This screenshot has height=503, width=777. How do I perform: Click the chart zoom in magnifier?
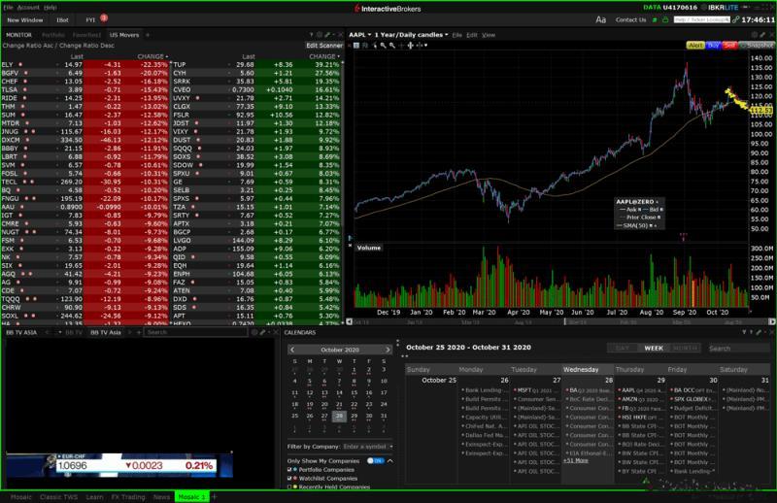tap(383, 46)
